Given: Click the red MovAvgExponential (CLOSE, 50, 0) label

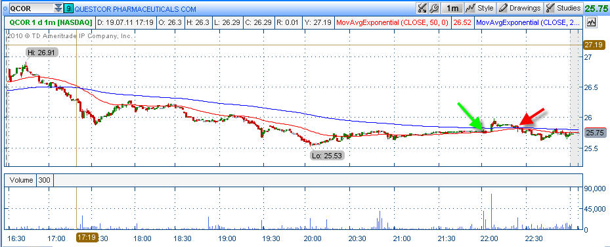Looking at the screenshot, I should 392,22.
